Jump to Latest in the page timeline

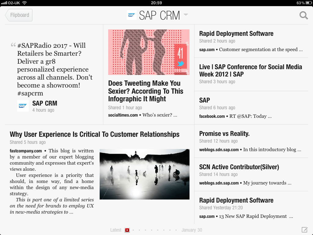click(x=116, y=230)
